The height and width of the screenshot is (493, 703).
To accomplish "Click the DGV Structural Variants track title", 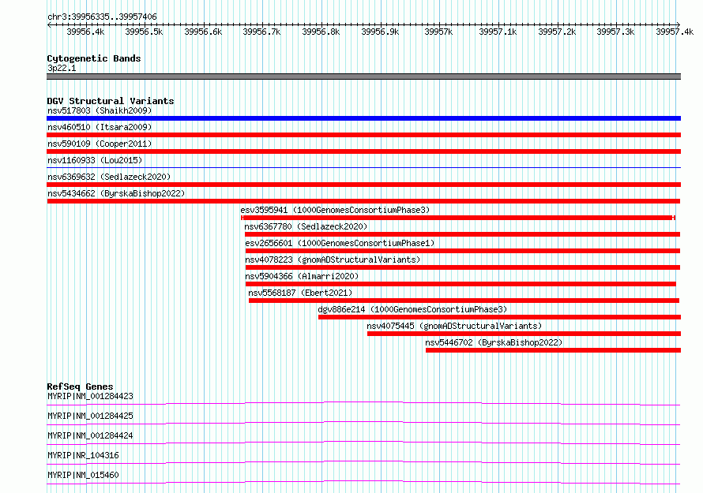I will point(111,101).
